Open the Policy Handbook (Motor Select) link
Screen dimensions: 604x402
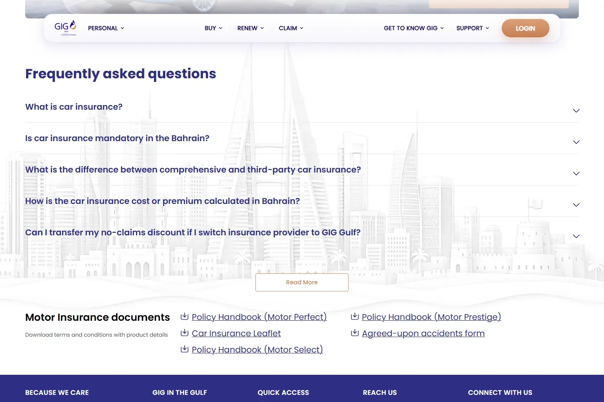pos(257,350)
